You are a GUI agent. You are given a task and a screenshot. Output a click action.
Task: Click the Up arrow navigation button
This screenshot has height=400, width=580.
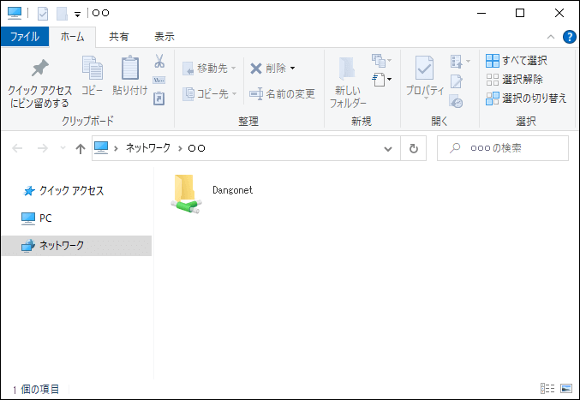click(81, 148)
